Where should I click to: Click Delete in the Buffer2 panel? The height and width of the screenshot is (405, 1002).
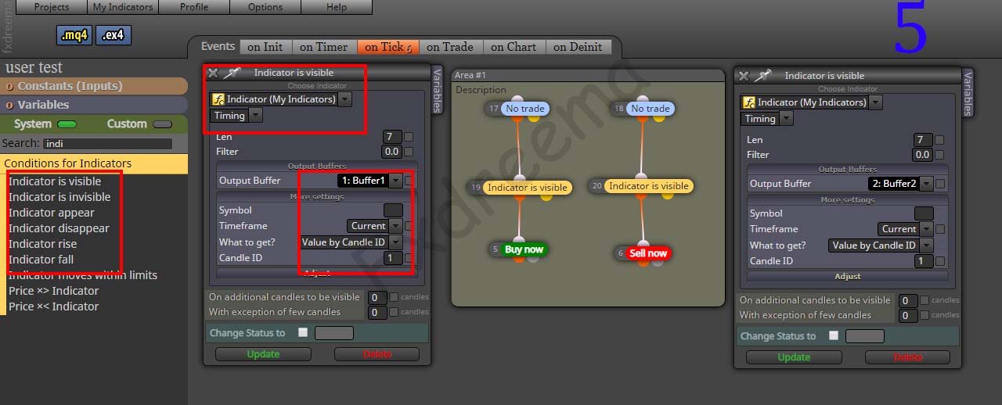[x=908, y=357]
